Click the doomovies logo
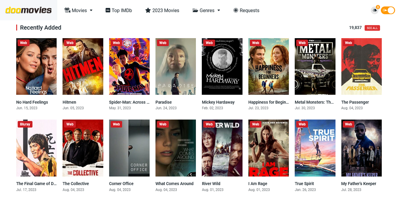The image size is (398, 199). click(28, 10)
